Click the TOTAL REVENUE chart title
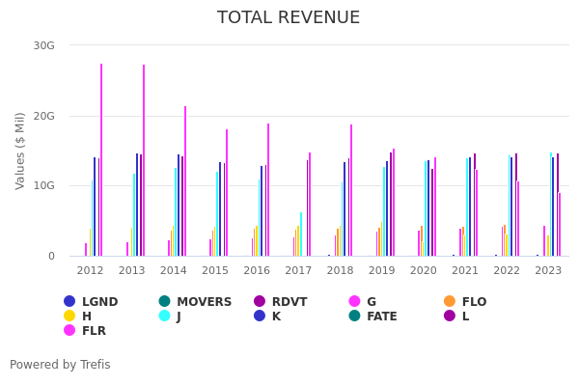 click(x=289, y=18)
